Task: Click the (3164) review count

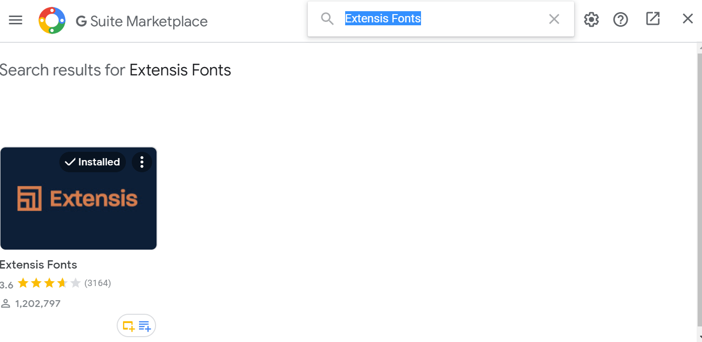Action: pyautogui.click(x=98, y=283)
